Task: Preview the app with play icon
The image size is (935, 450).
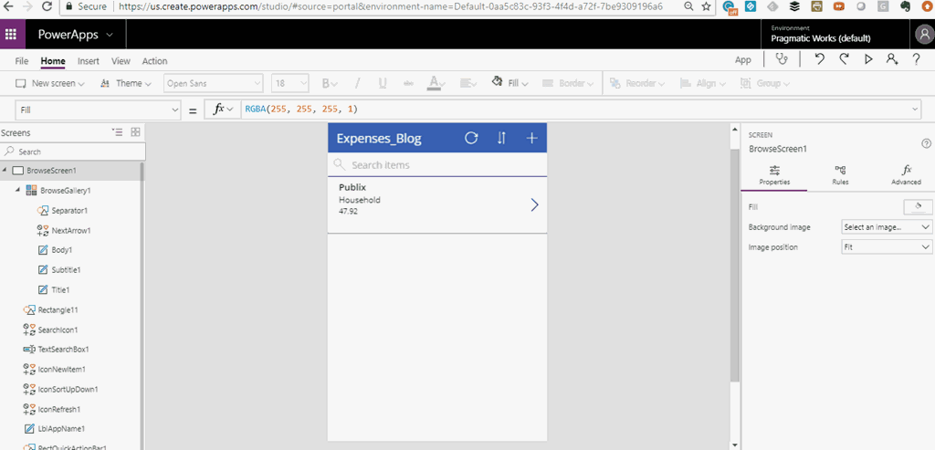Action: click(x=868, y=60)
